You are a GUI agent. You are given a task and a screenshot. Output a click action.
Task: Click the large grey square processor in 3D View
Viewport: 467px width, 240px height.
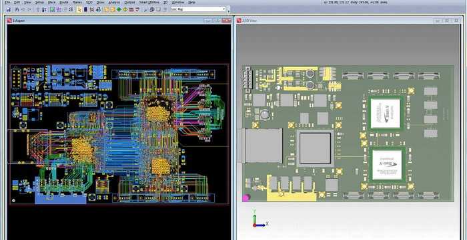pos(315,148)
